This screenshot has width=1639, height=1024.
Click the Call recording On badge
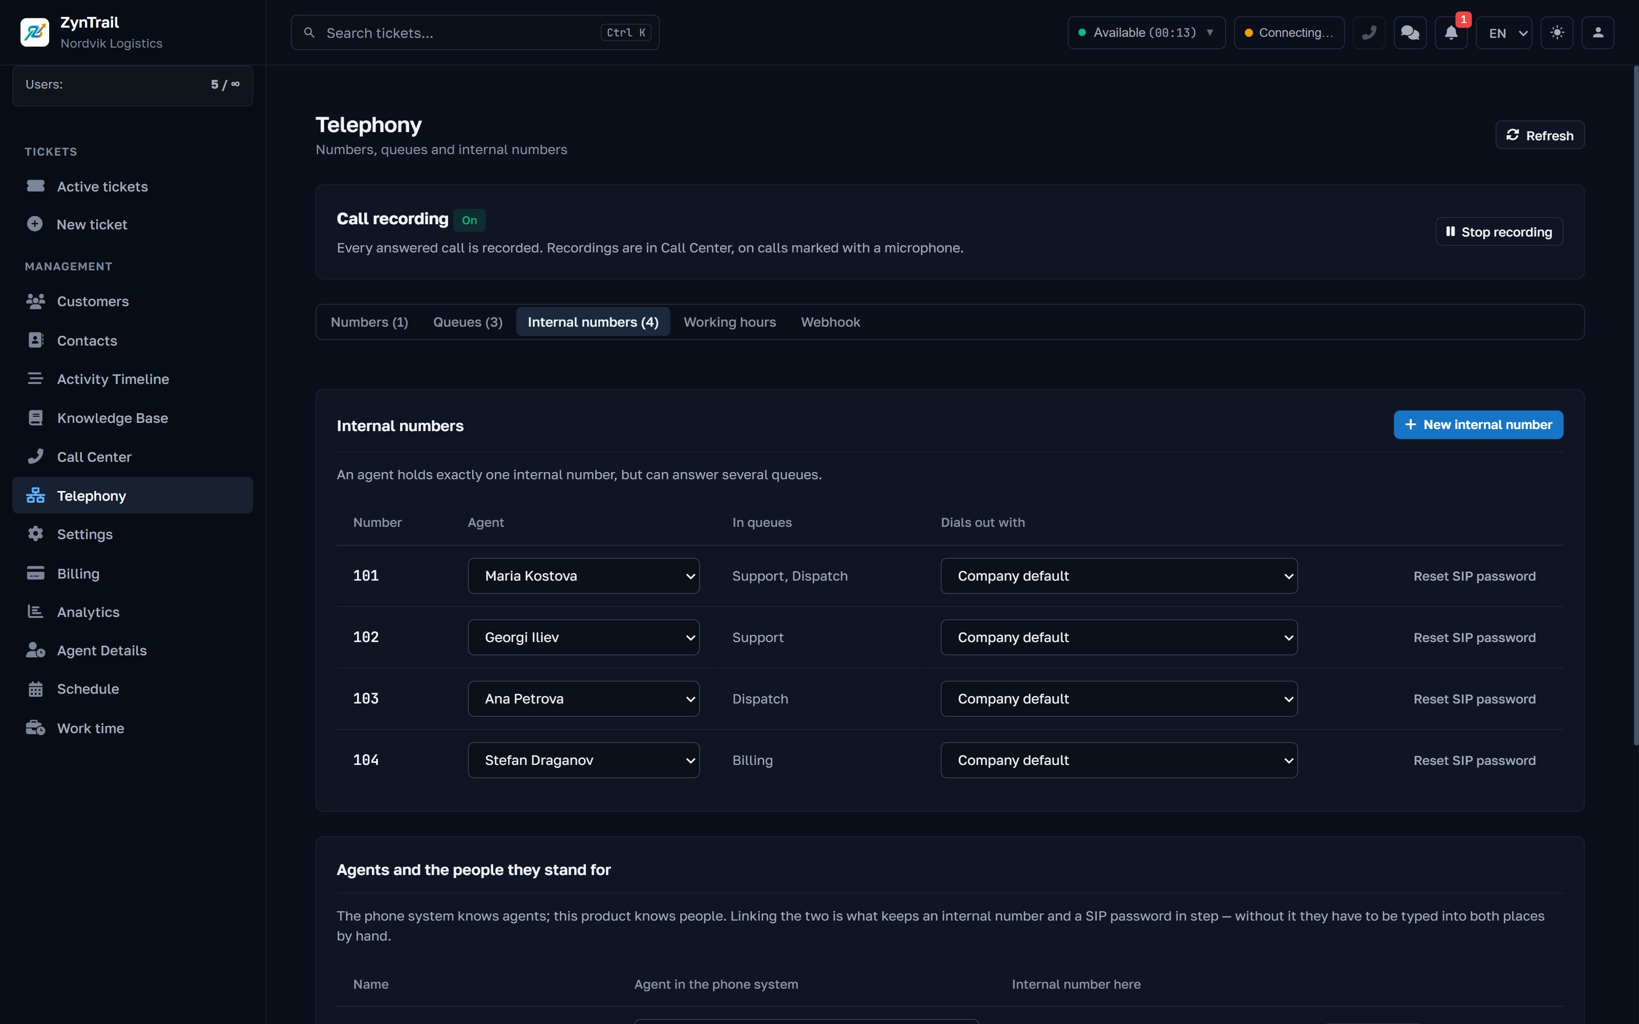click(x=469, y=220)
